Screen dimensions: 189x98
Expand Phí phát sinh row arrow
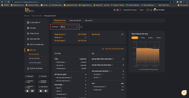102,90
